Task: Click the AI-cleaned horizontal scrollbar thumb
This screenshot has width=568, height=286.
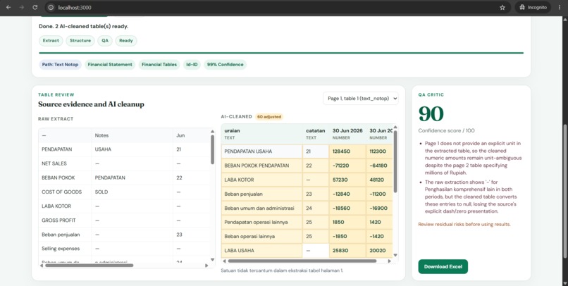Action: tap(302, 261)
